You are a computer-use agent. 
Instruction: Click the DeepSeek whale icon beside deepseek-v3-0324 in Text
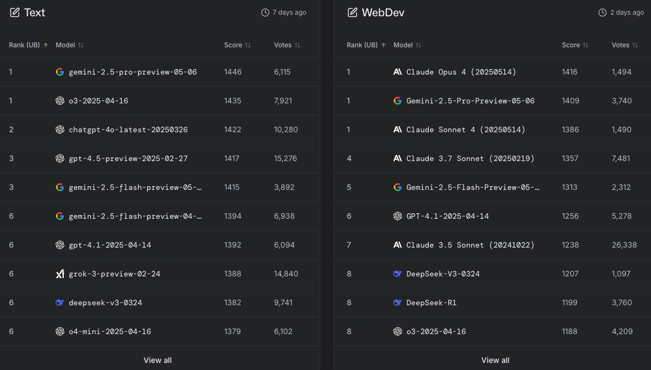coord(60,303)
